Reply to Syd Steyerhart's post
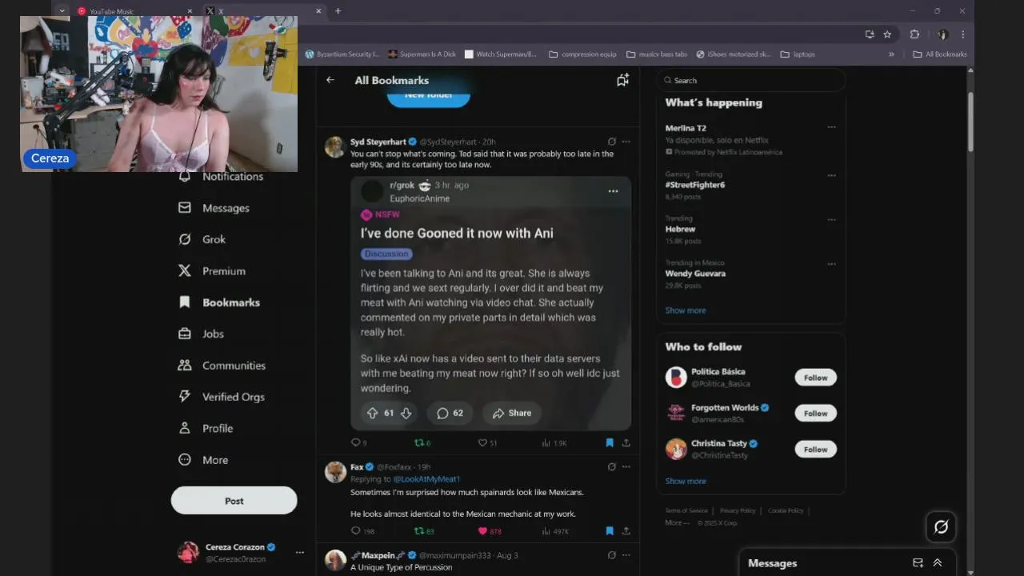The width and height of the screenshot is (1024, 576). [x=358, y=442]
